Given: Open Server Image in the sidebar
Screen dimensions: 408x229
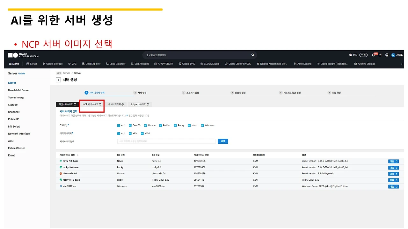Looking at the screenshot, I should 16,98.
